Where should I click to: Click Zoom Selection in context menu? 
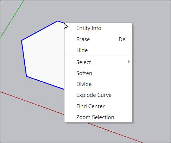coord(99,117)
